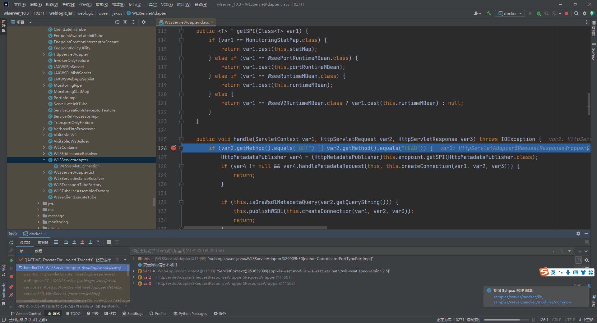The width and height of the screenshot is (597, 323).
Task: Click Run to Cursor in debugger toolbar
Action: point(99,242)
